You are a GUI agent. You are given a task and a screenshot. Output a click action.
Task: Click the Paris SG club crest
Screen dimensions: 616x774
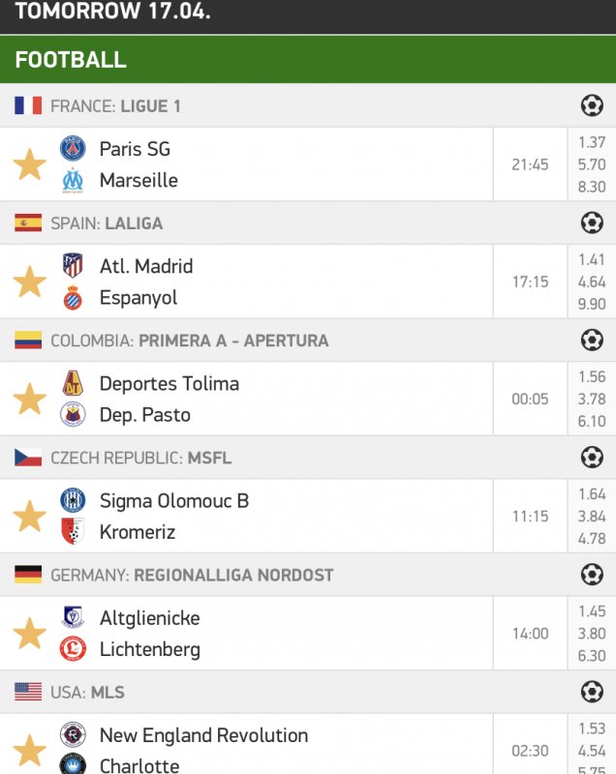click(73, 148)
